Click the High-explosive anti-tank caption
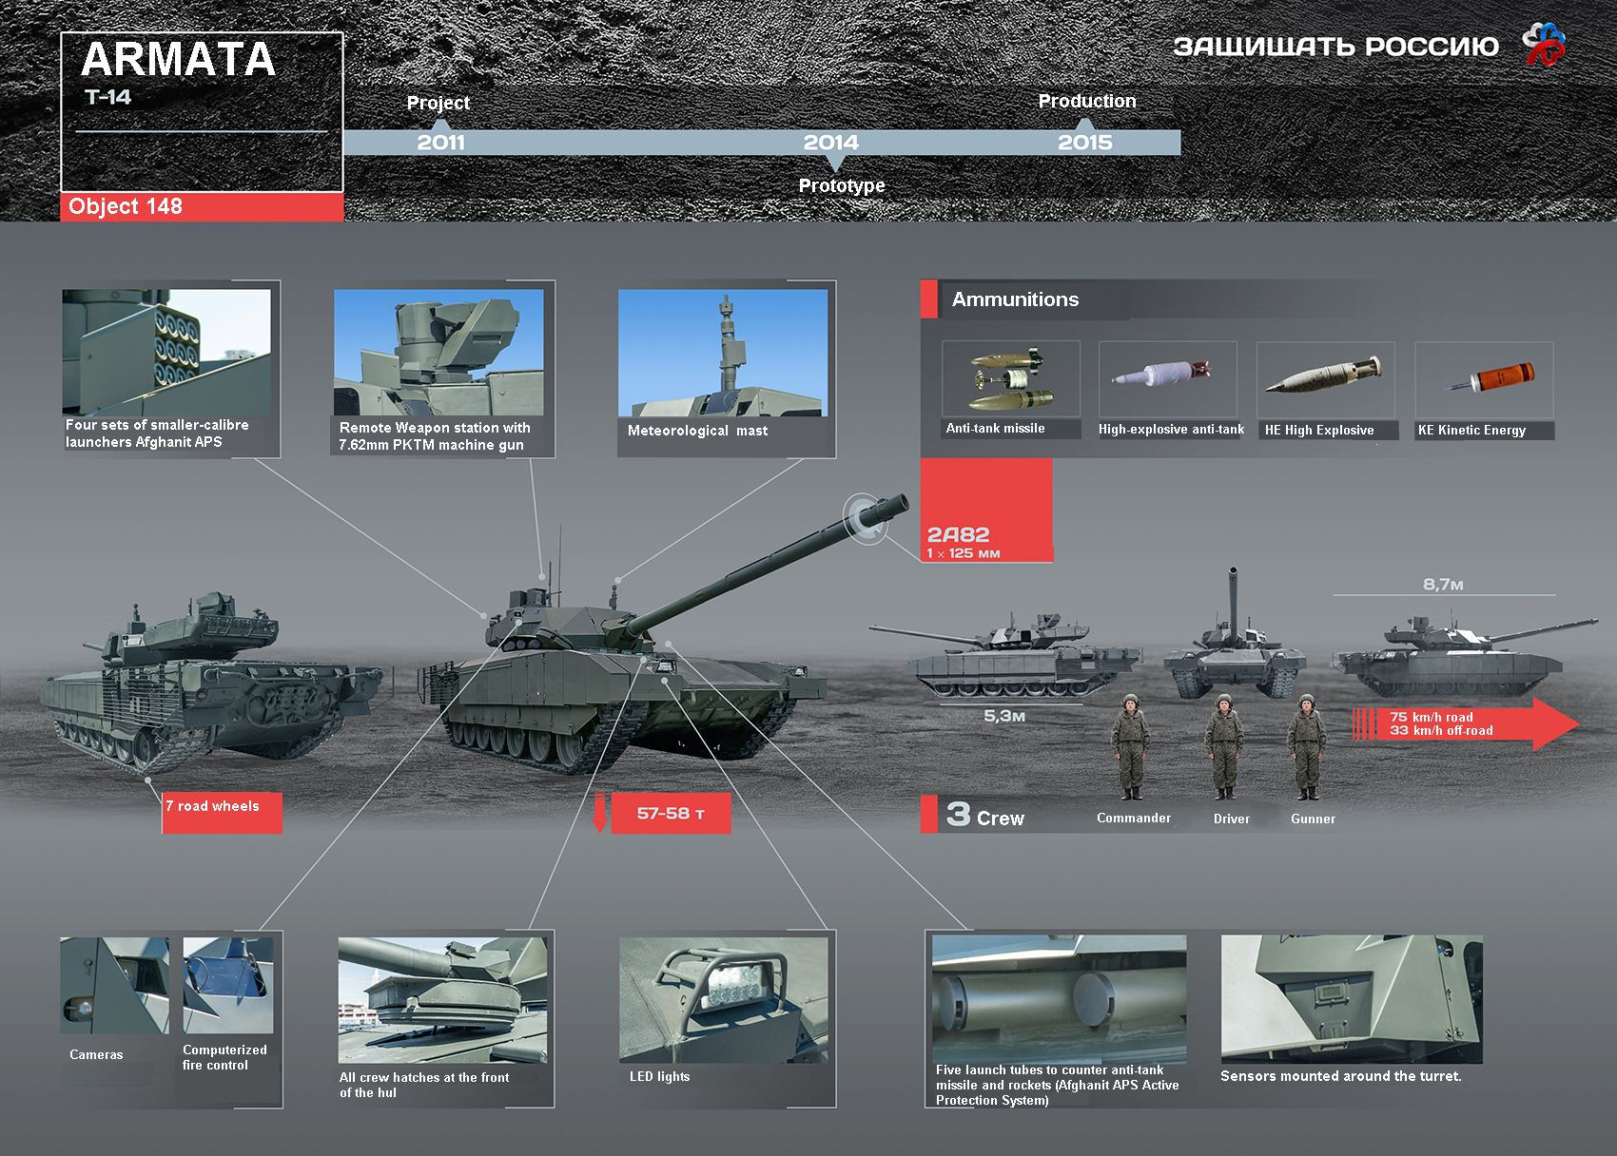Screen dimensions: 1617x1156 tap(1171, 430)
